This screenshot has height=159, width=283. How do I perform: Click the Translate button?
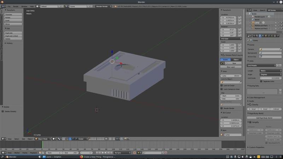13,14
